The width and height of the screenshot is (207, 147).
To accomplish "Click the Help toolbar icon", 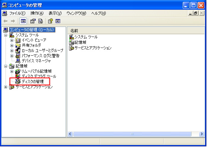I will 50,21.
